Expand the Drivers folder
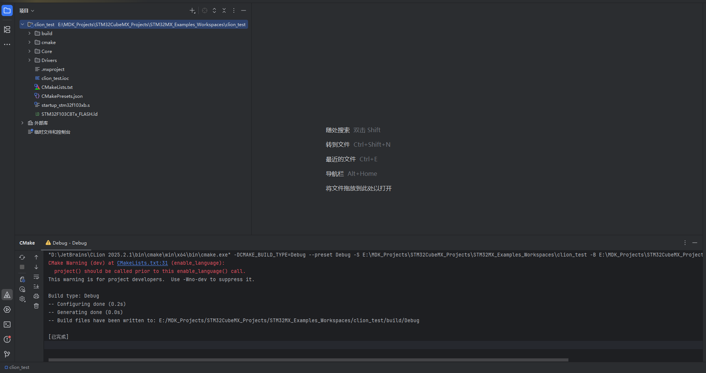 coord(30,60)
